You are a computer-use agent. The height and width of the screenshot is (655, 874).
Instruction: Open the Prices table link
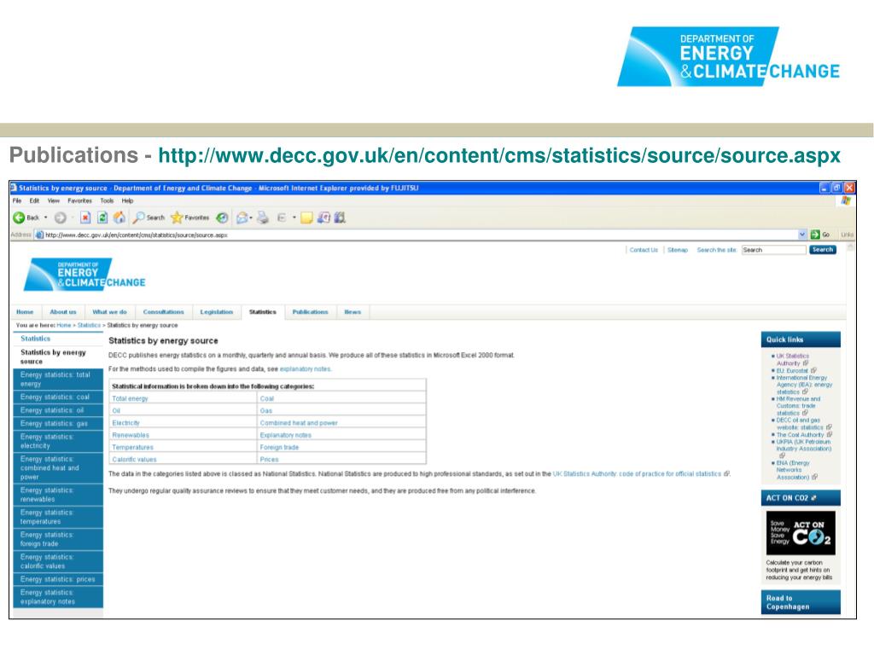(x=269, y=460)
